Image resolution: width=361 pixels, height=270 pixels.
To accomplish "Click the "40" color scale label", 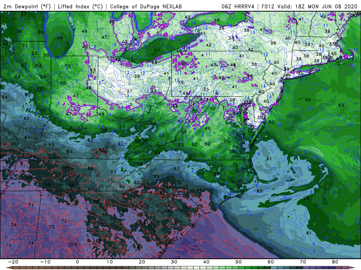I will (206, 262).
